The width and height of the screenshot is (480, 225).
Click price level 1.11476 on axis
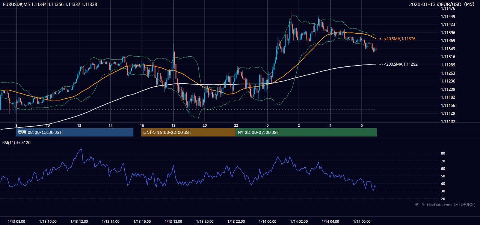click(x=448, y=9)
